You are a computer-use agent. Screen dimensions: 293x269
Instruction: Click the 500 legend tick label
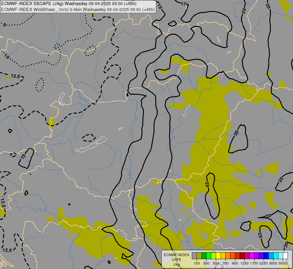[x=216, y=263]
